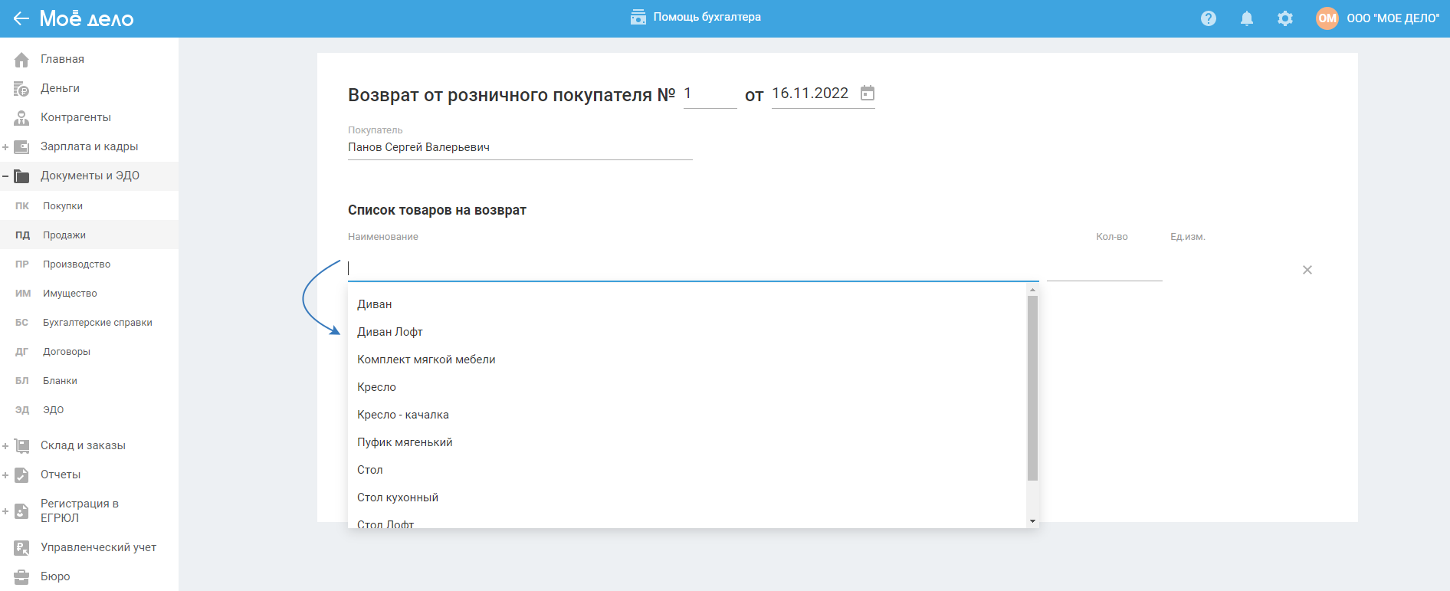
Task: Choose Пуфик мягенький from the dropdown
Action: click(687, 442)
